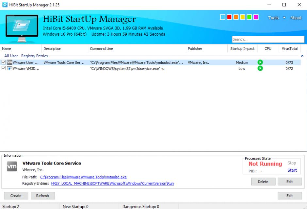
Task: Select the red theme swatch
Action: point(229,17)
